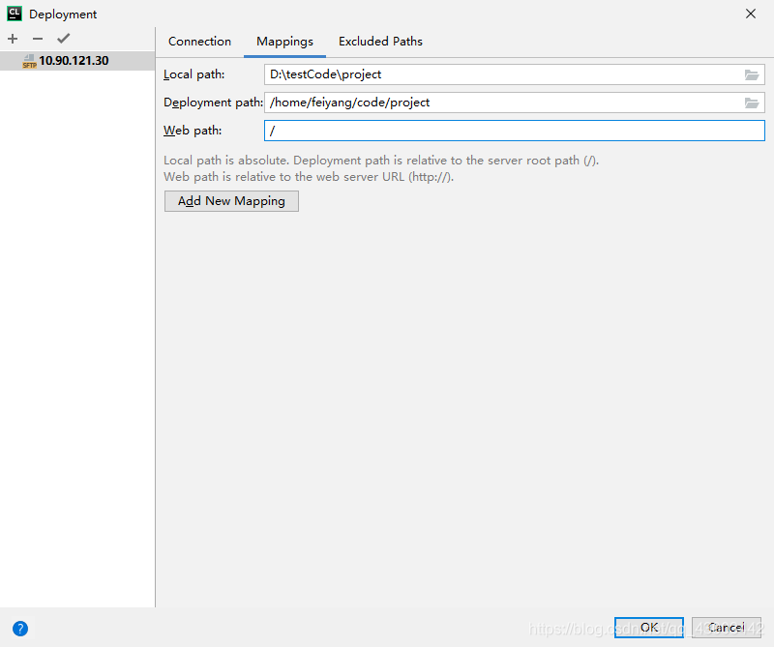This screenshot has width=774, height=647.
Task: Browse for Deployment path folder
Action: click(752, 103)
